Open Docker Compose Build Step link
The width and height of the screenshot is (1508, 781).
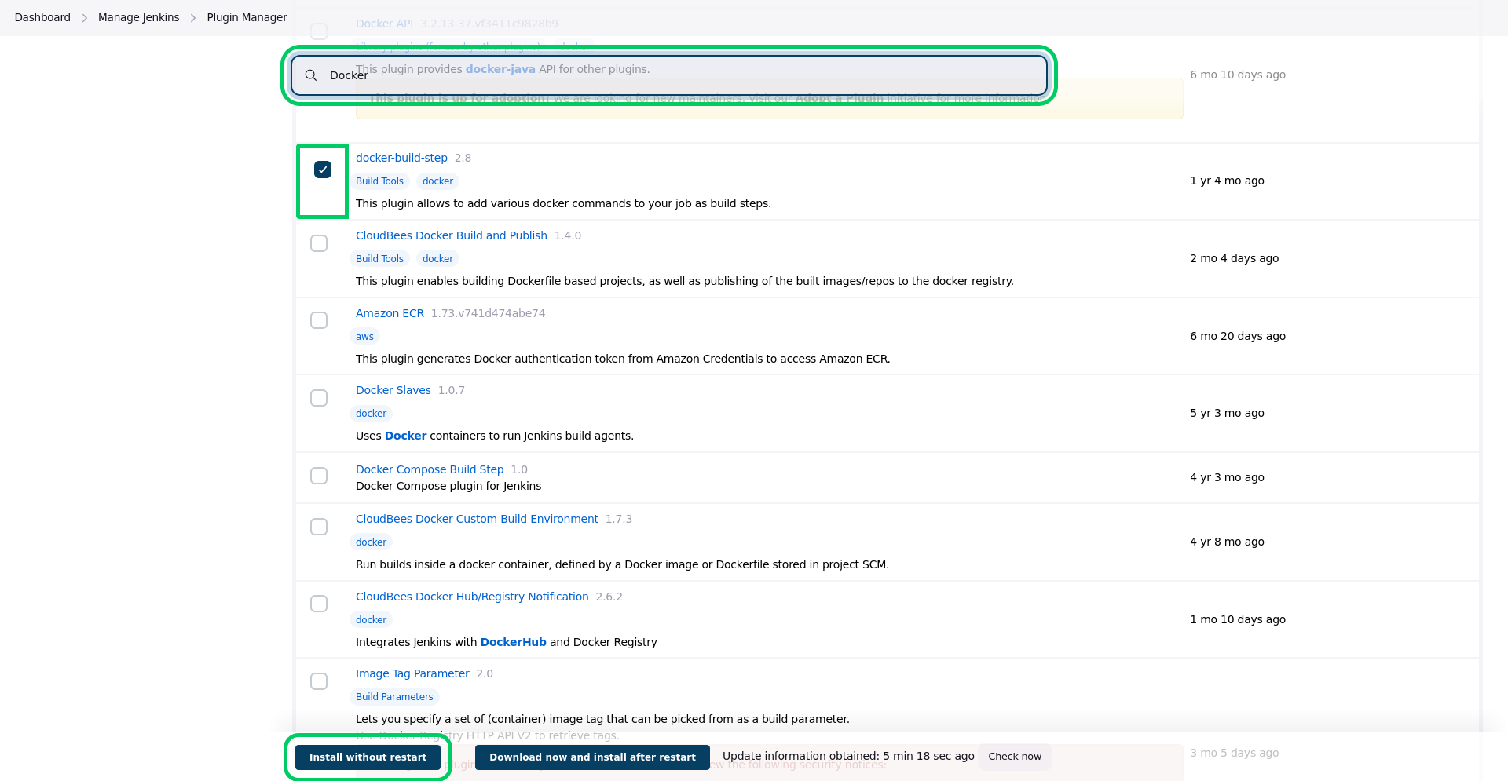pyautogui.click(x=430, y=469)
